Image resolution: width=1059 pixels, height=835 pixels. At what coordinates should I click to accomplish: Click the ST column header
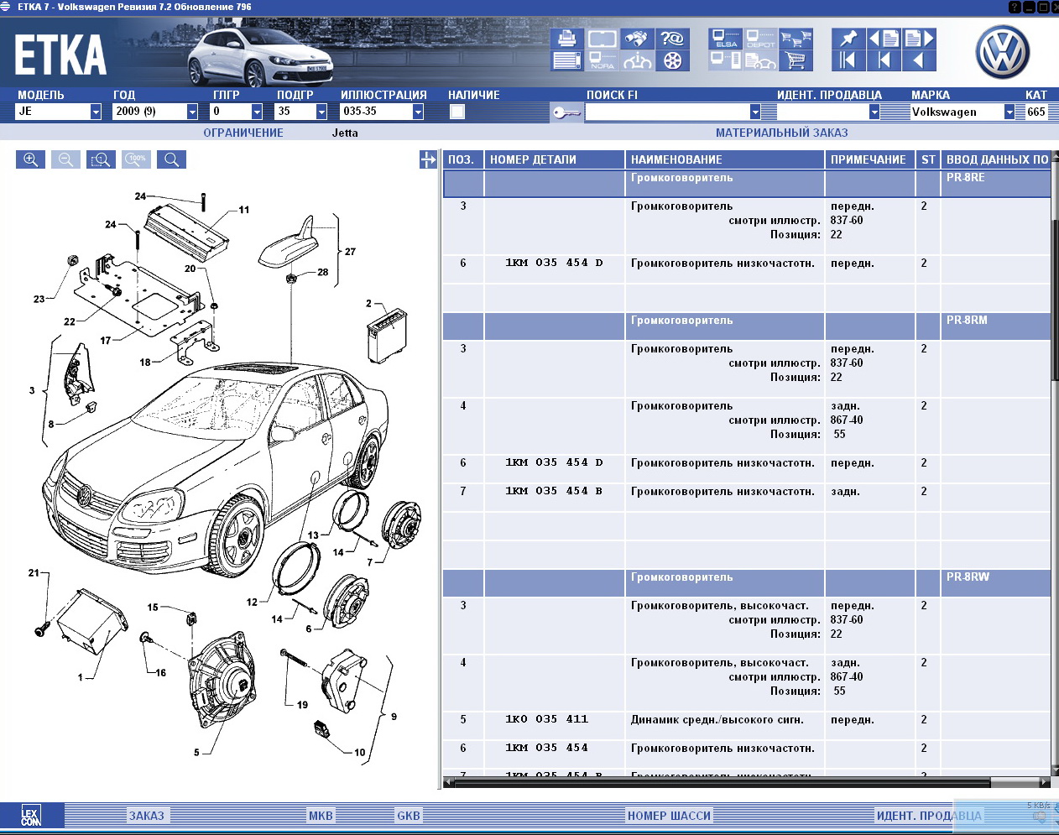pos(928,159)
